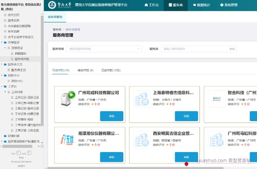Screen dimensions: 257x169
Task: Click 上海泰特睿杰 company placeholder logo
Action: (x=142, y=99)
